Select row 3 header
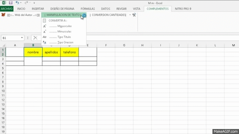The height and width of the screenshot is (134, 239). tap(3, 59)
